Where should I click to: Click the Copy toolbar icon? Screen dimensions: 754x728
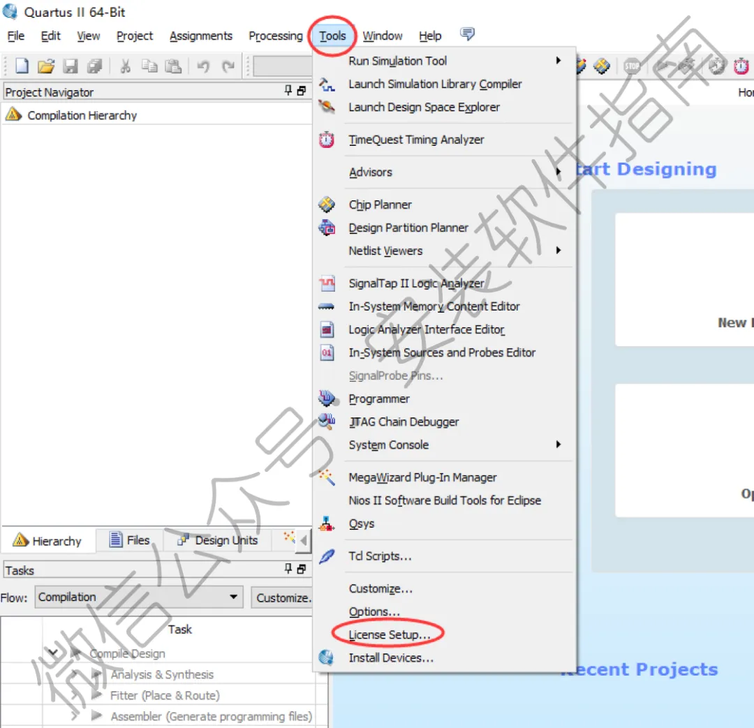tap(149, 66)
